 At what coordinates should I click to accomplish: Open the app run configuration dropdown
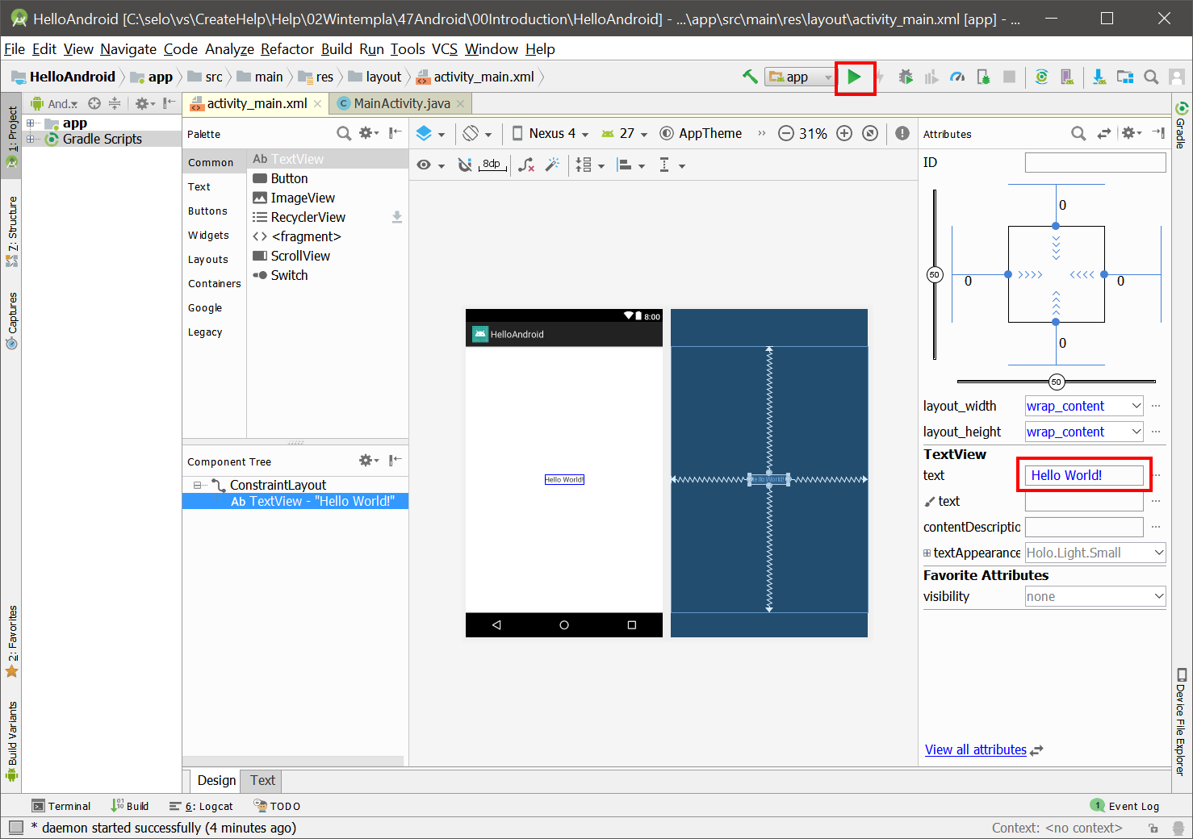click(x=800, y=77)
